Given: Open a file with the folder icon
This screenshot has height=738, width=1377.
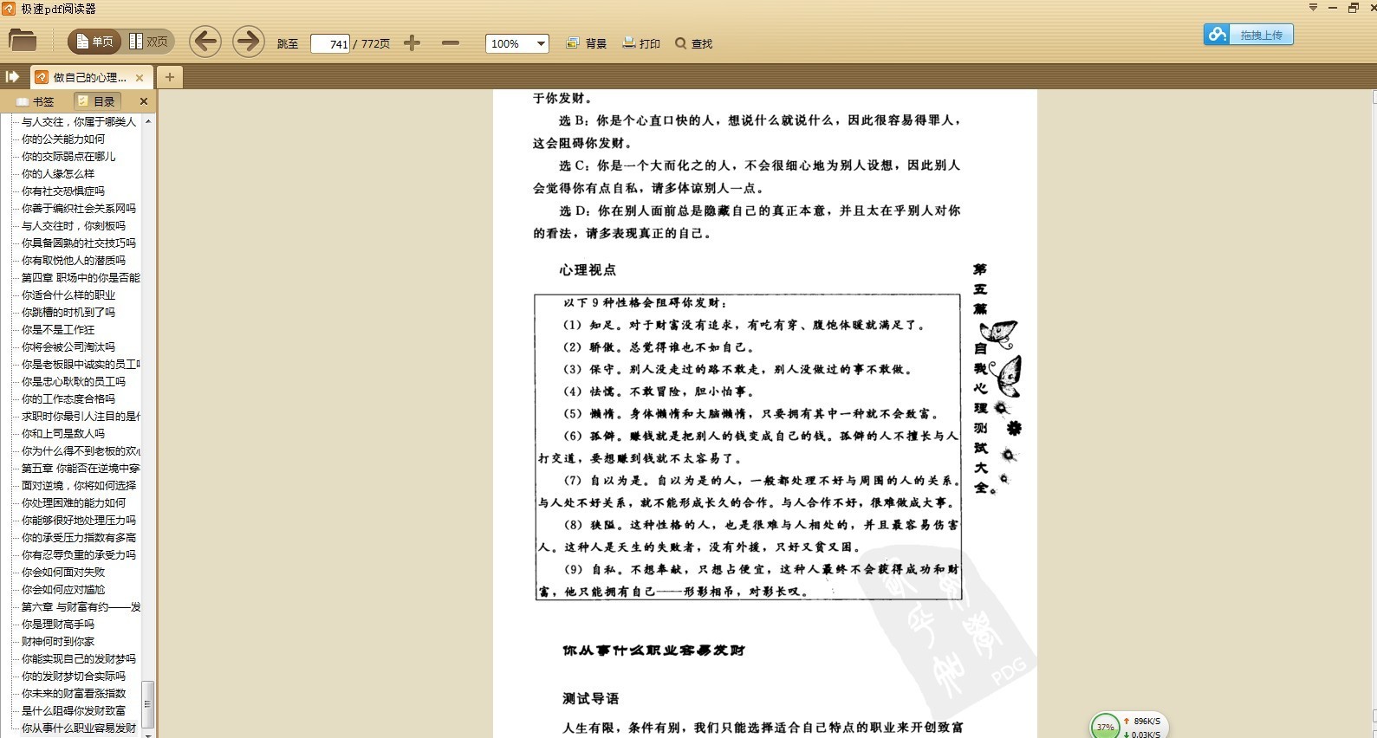Looking at the screenshot, I should (23, 41).
